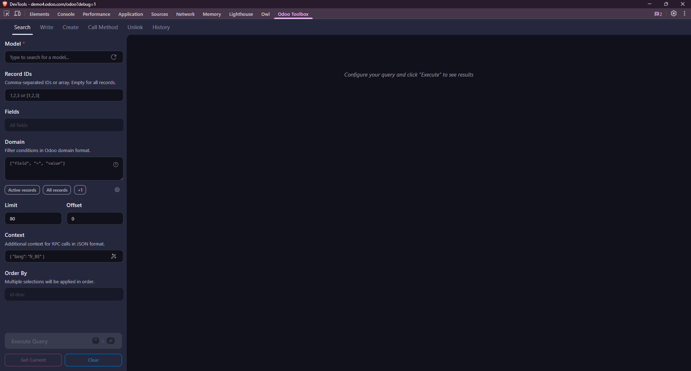Toggle the +1 filter chip
Screen dimensions: 691x371
tap(80, 190)
